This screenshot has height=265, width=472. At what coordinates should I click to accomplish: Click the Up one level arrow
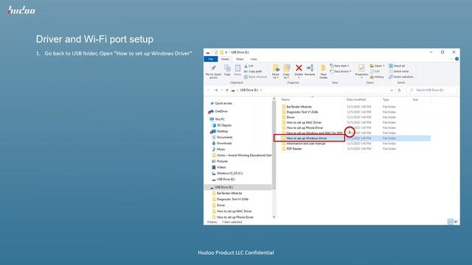pyautogui.click(x=227, y=90)
